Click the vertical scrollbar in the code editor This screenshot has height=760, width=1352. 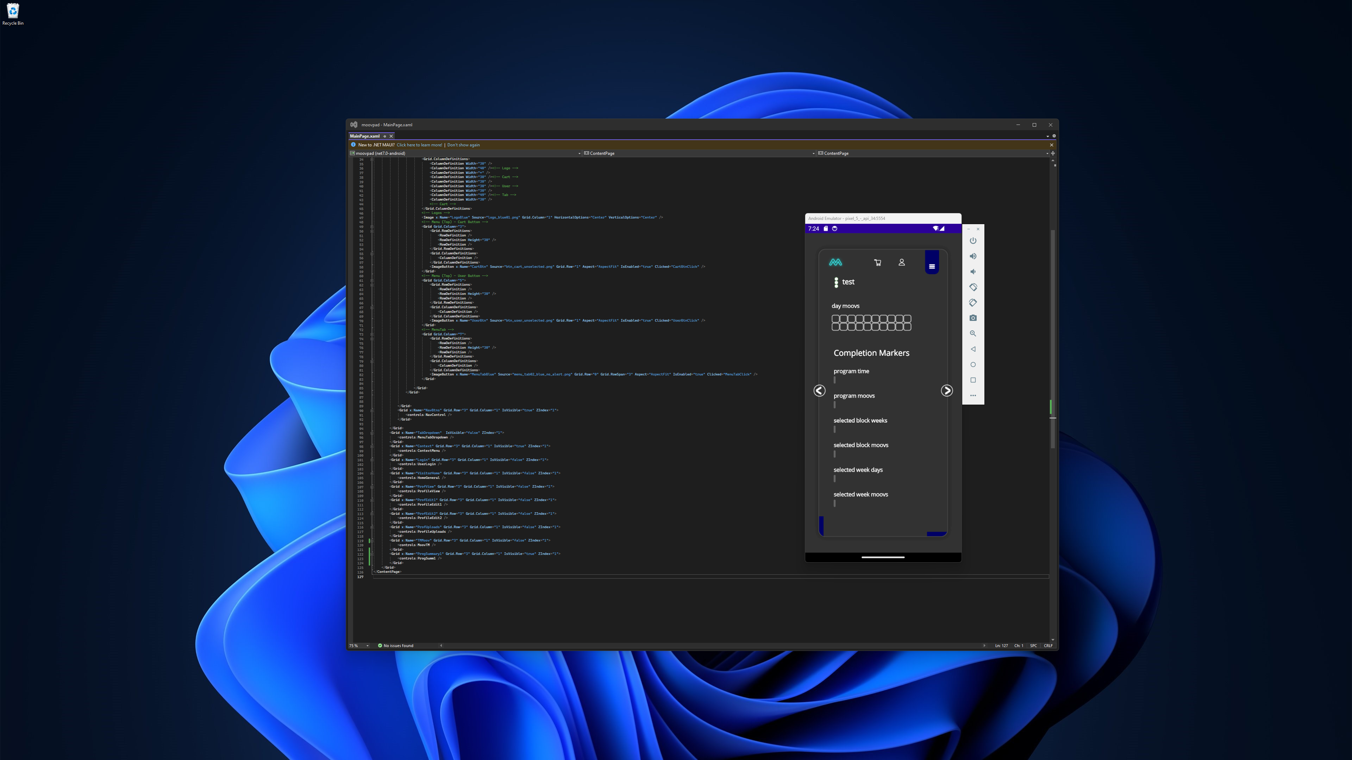click(1052, 339)
